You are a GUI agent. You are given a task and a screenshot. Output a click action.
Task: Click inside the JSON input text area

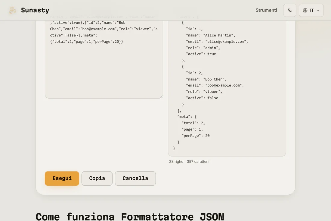pos(104,59)
